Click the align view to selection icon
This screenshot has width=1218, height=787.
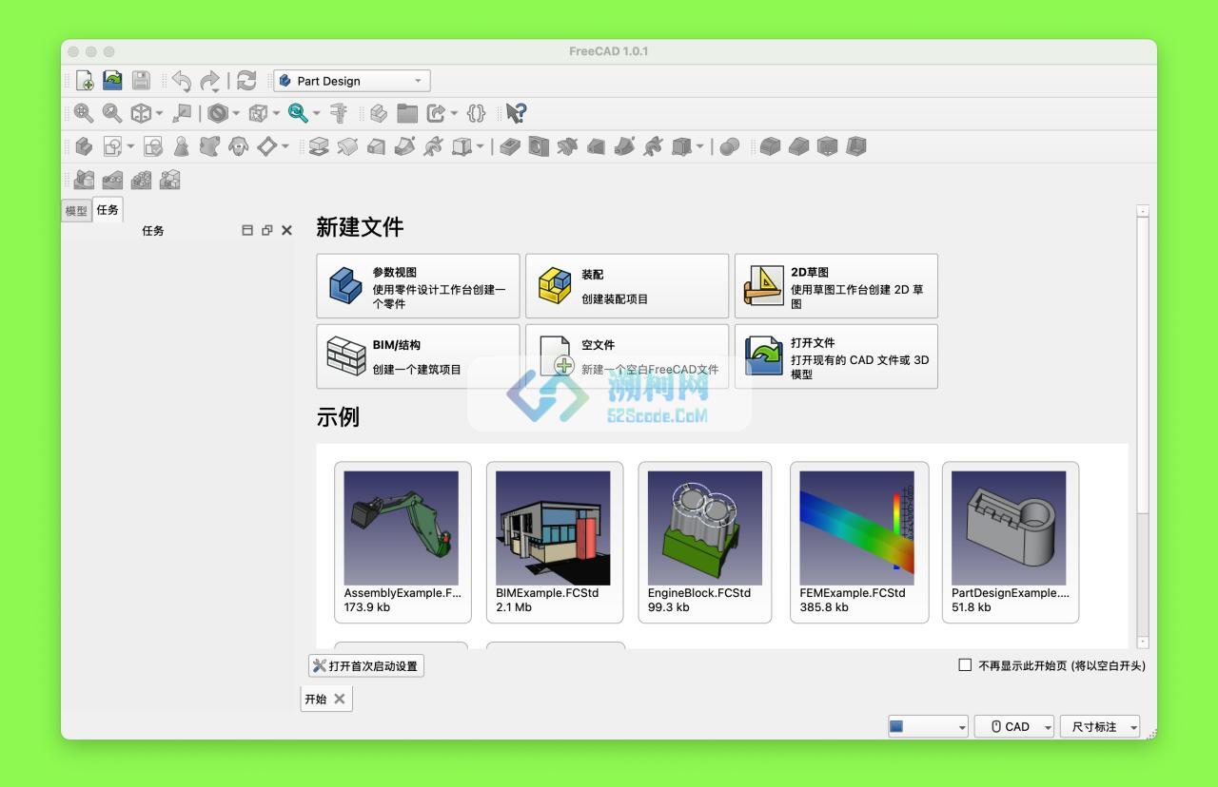coord(181,113)
